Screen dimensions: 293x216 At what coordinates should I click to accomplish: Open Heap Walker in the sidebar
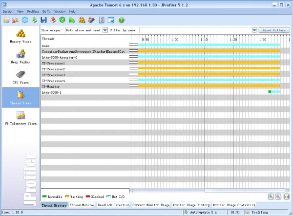click(21, 57)
